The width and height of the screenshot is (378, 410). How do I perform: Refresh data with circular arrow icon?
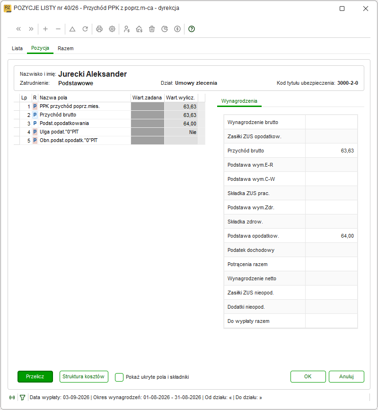(x=85, y=29)
